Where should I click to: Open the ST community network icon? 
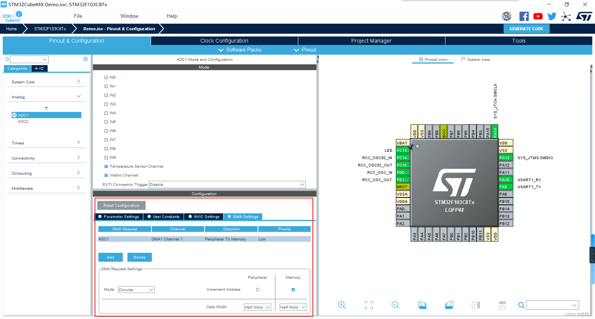click(x=566, y=16)
